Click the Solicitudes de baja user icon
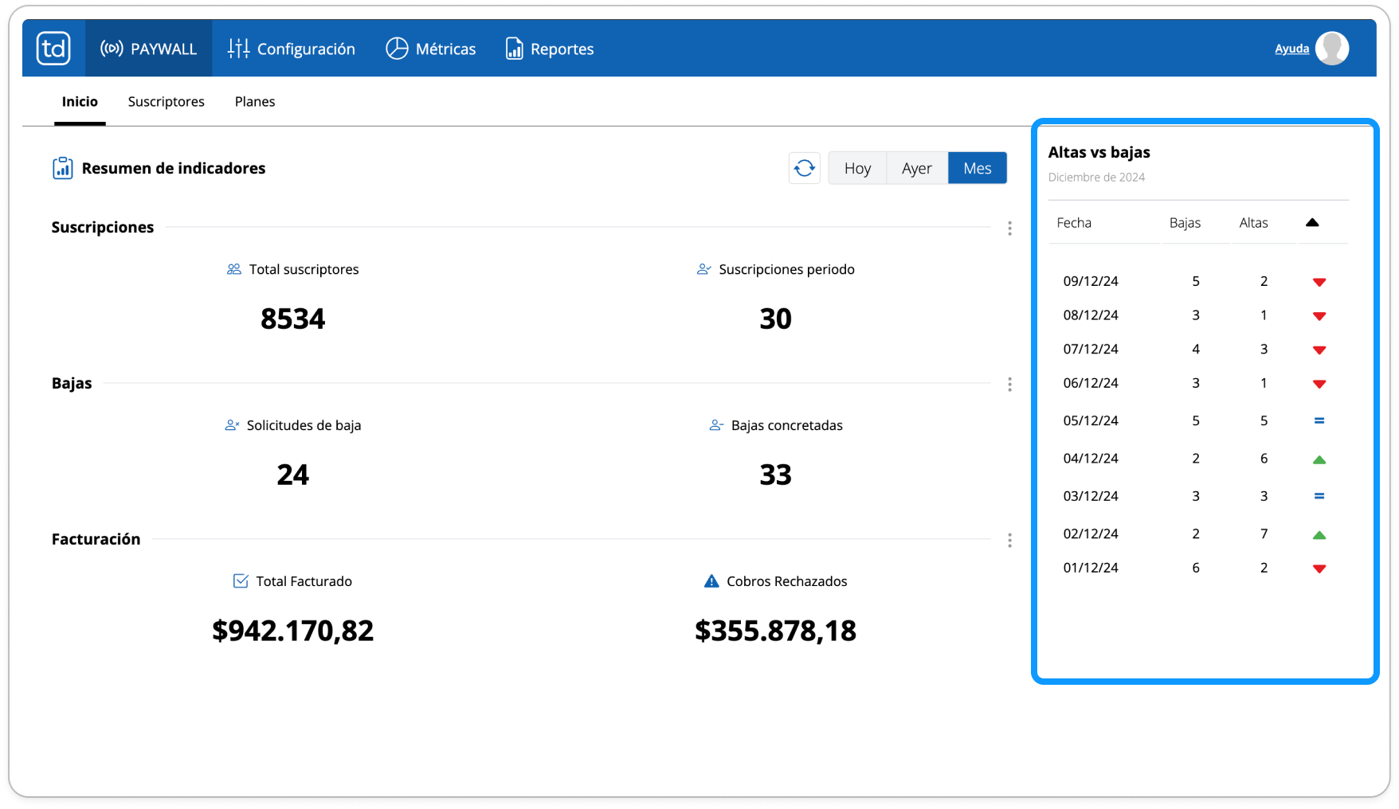This screenshot has width=1399, height=809. (x=232, y=425)
